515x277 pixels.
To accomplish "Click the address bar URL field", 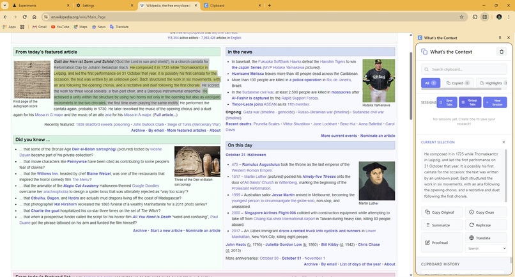I will [253, 17].
